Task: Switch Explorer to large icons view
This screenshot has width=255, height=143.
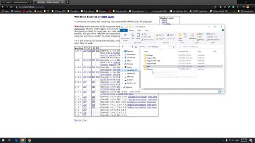Action: tap(222, 92)
